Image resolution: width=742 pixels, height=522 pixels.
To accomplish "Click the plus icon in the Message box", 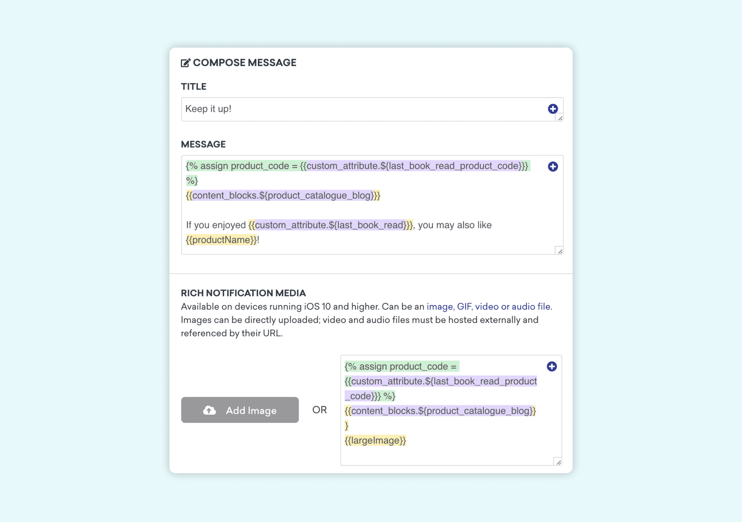I will click(553, 167).
